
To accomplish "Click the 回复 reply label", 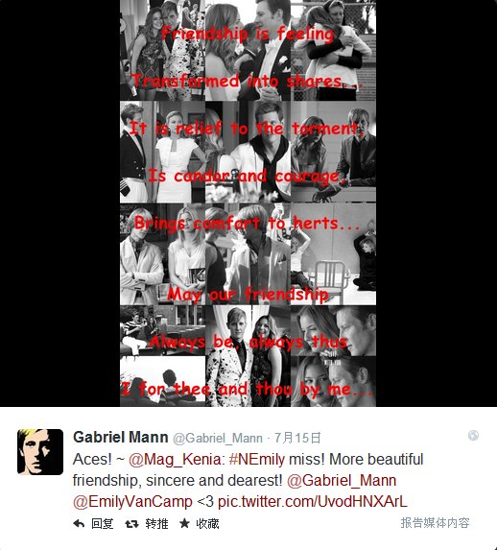I will [102, 524].
